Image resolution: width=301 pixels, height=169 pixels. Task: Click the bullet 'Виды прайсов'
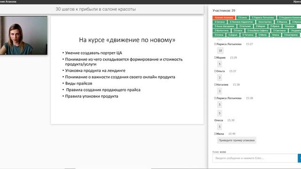pos(79,84)
